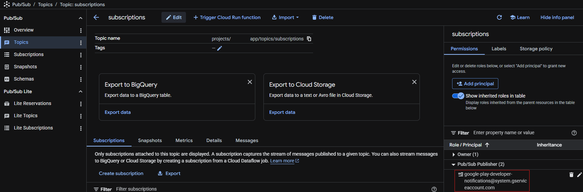The width and height of the screenshot is (583, 192).
Task: Open the Messages tab
Action: click(x=247, y=140)
